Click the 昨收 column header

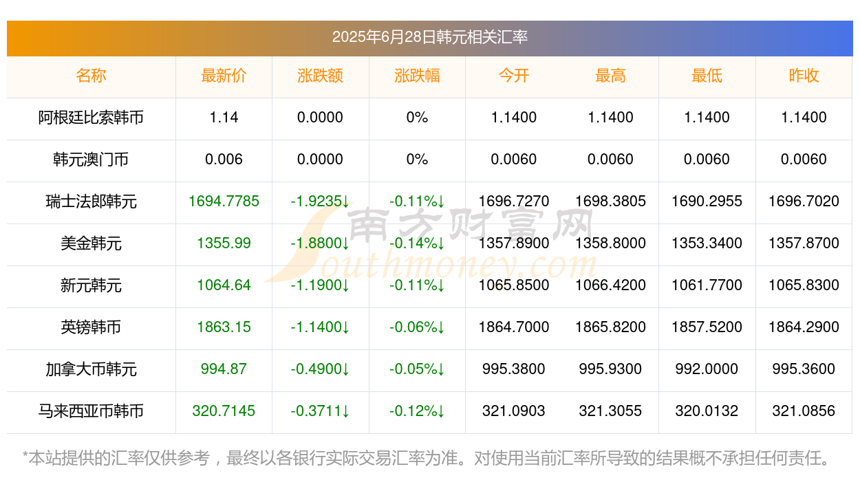click(804, 76)
